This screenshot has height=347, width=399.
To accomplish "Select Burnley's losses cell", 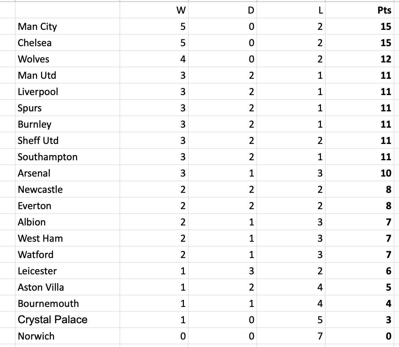I will (x=291, y=124).
